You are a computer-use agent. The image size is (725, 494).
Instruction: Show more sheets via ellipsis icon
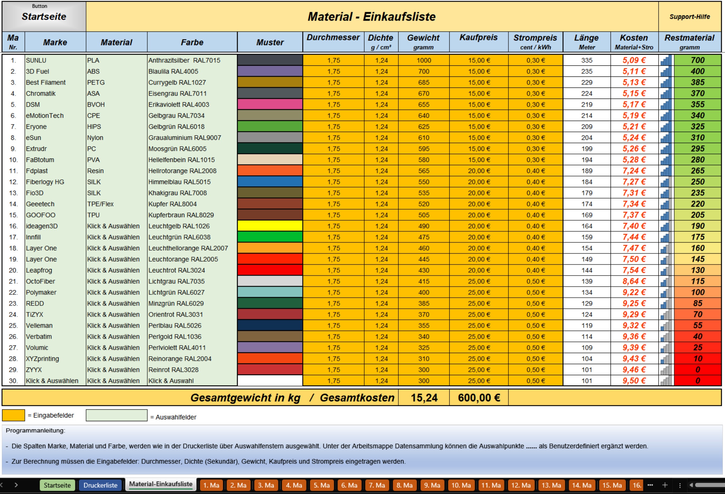tap(650, 485)
